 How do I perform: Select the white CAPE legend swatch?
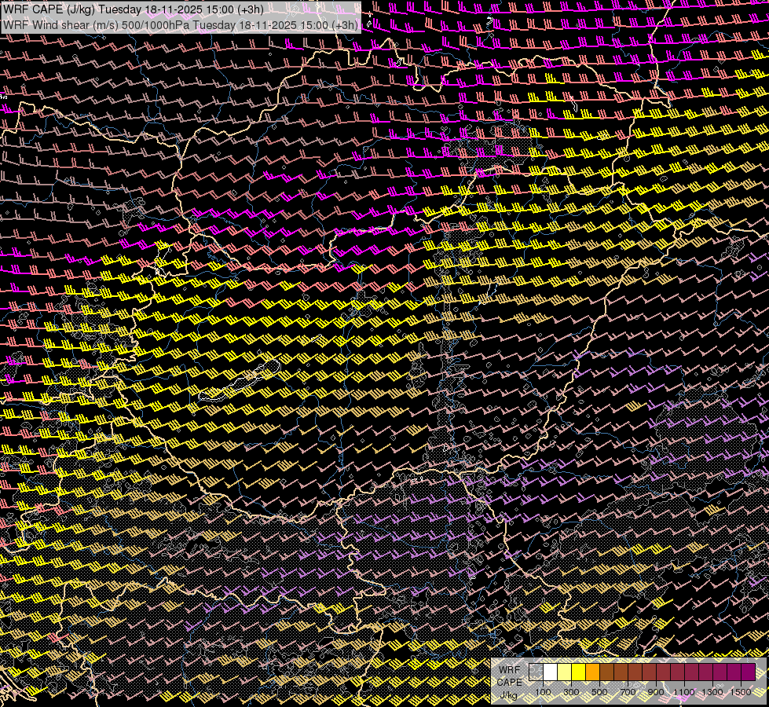551,672
